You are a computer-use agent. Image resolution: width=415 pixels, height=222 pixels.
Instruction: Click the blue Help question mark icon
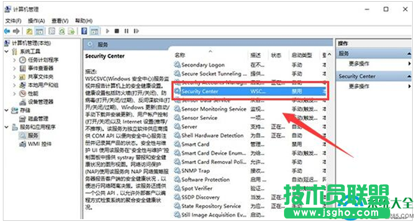tap(84, 31)
